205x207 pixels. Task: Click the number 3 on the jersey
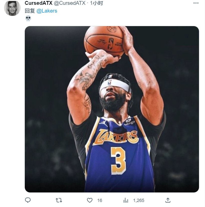tap(118, 161)
